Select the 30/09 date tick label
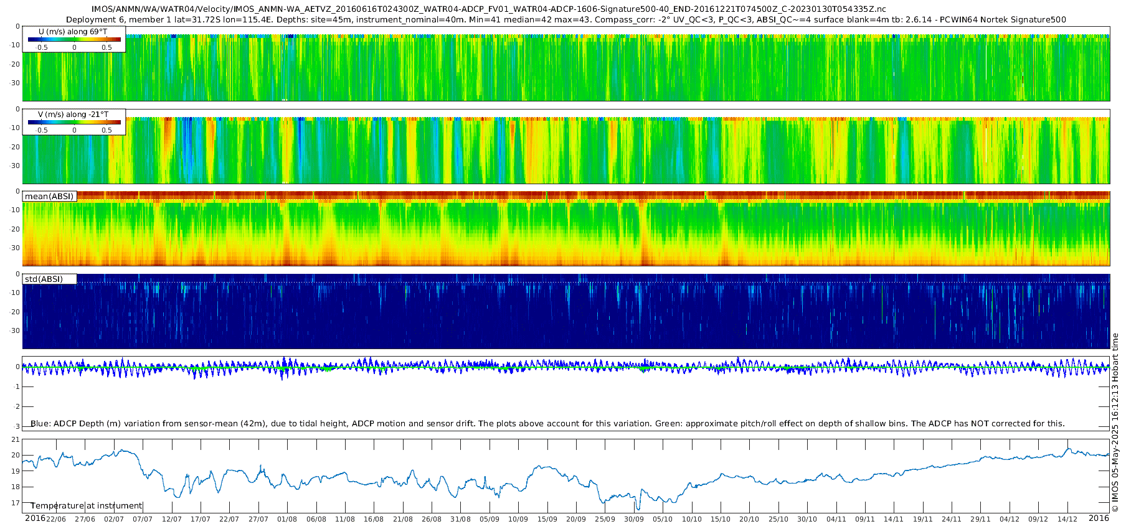The image size is (1121, 529). (634, 520)
